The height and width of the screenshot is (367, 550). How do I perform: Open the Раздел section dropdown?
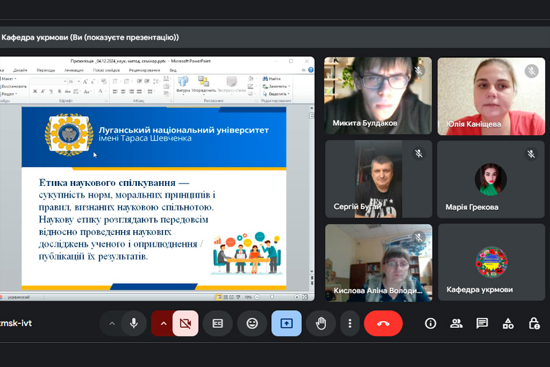(9, 94)
